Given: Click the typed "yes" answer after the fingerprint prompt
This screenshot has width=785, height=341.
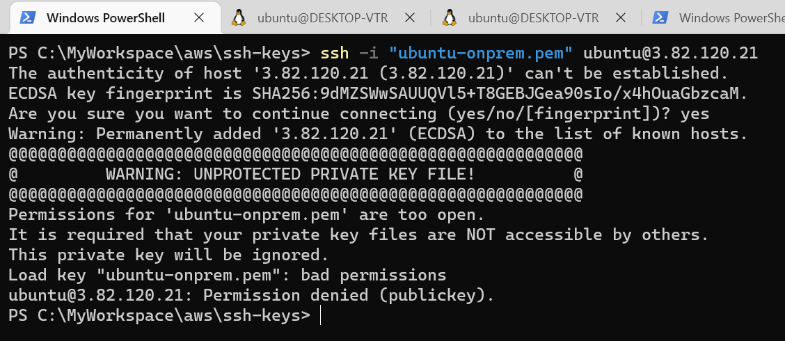Looking at the screenshot, I should tap(695, 114).
